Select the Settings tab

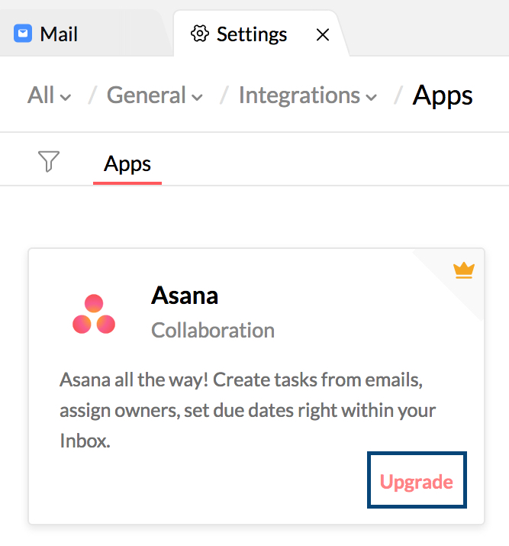coord(261,34)
